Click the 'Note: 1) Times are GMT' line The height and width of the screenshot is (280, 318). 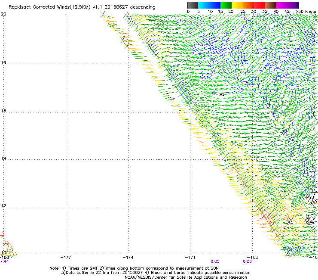click(x=134, y=268)
